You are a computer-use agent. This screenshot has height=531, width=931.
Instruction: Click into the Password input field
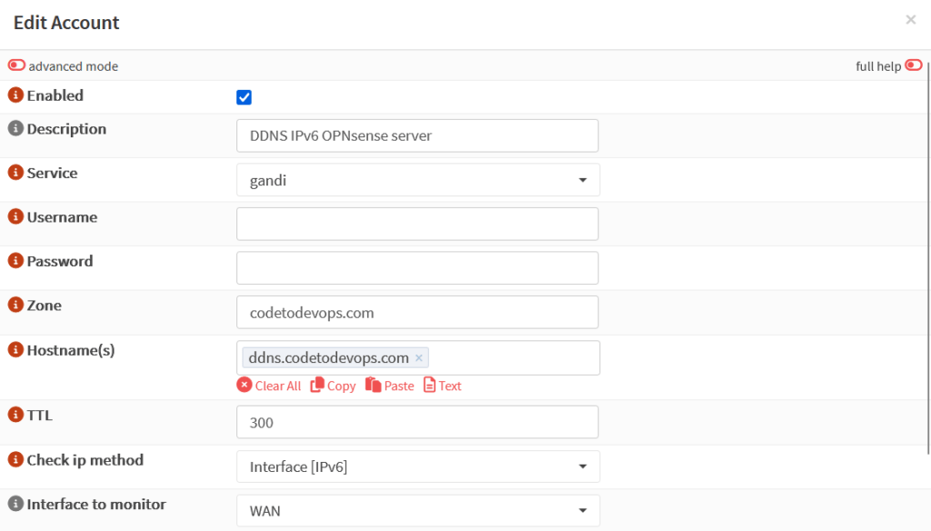[417, 268]
